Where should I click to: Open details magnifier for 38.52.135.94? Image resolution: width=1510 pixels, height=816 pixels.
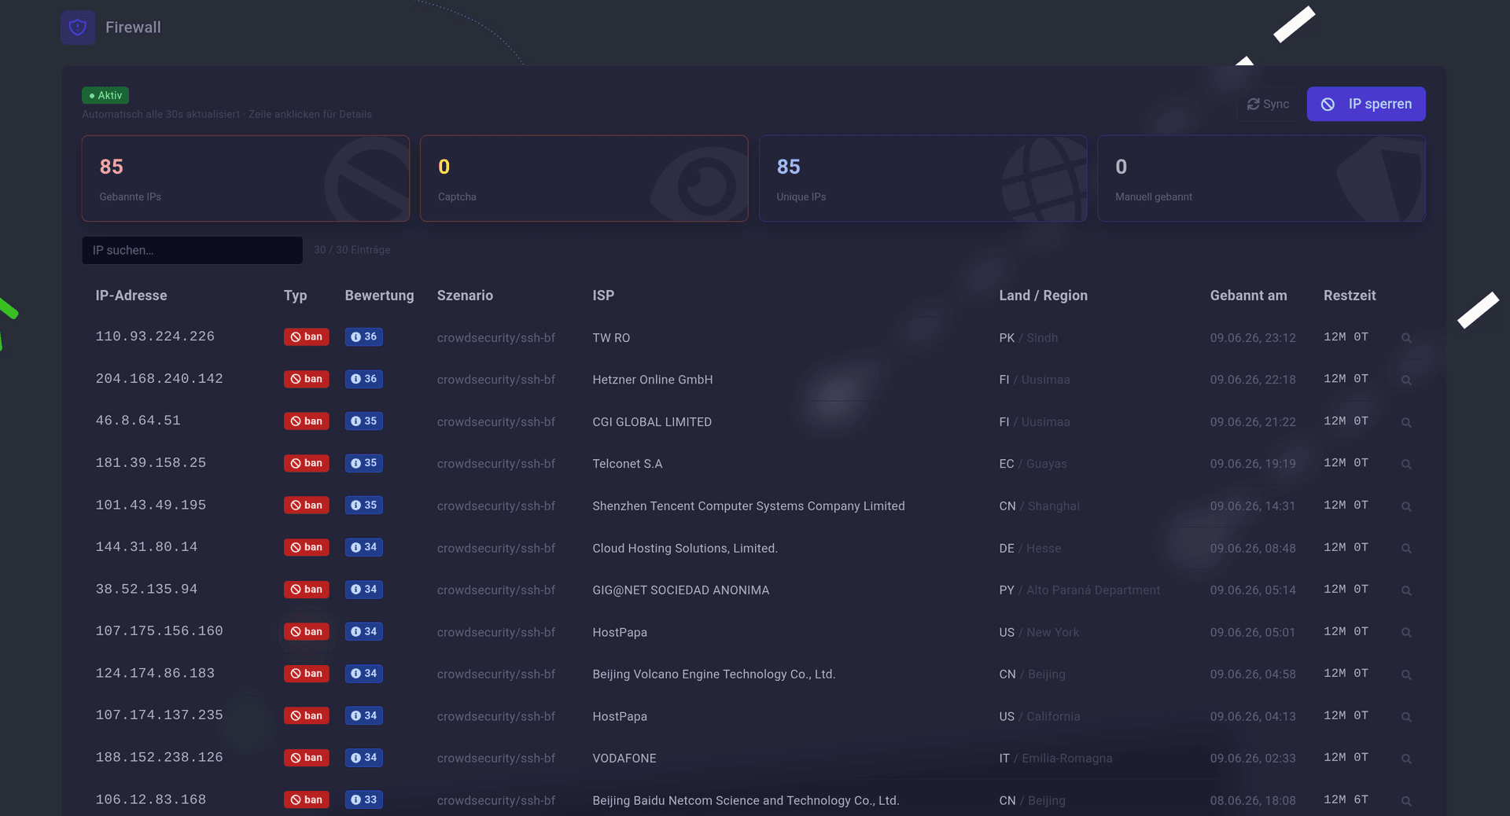click(1406, 590)
